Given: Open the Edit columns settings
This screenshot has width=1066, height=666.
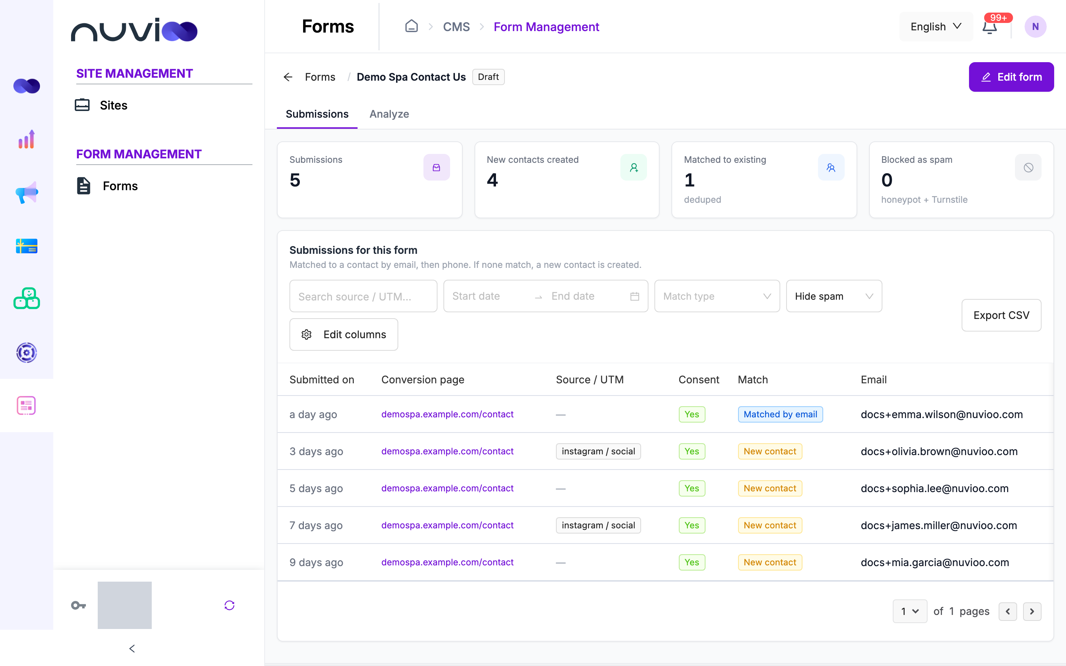Looking at the screenshot, I should tap(343, 335).
